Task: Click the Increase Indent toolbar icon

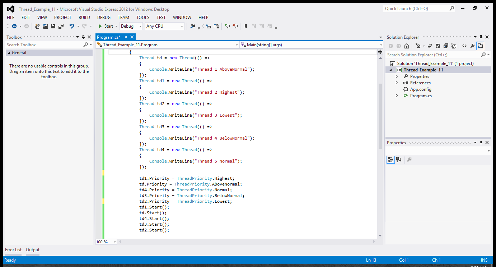Action: coord(216,26)
